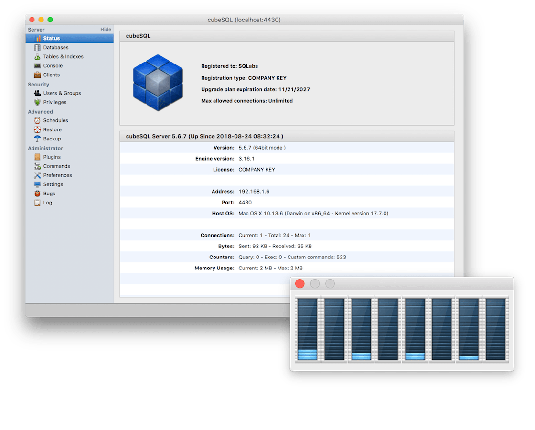The width and height of the screenshot is (535, 430).
Task: Click the Privileges shield icon
Action: [38, 102]
